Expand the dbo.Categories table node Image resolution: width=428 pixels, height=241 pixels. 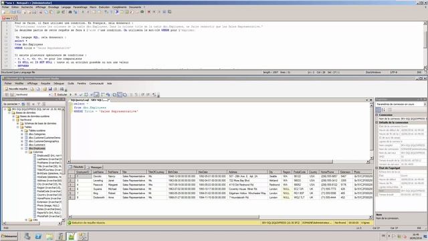point(22,134)
